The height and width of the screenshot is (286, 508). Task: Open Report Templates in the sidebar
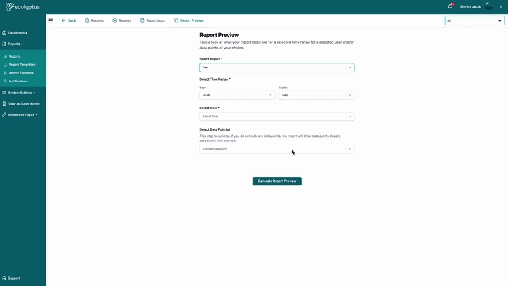click(x=22, y=65)
